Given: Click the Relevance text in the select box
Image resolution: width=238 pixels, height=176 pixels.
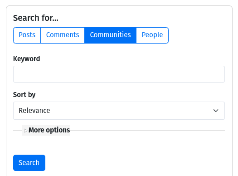Looking at the screenshot, I should click(34, 111).
